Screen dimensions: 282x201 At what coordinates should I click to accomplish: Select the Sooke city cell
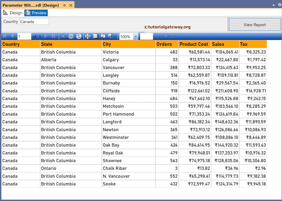point(129,184)
